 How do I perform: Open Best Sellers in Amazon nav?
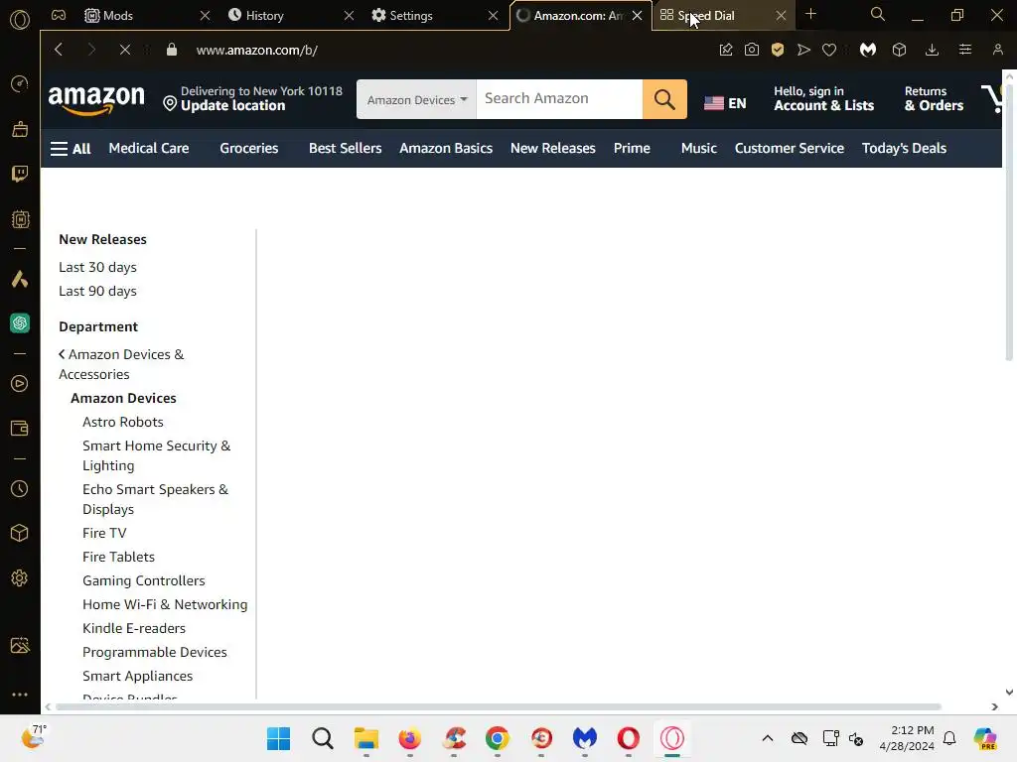tap(345, 149)
